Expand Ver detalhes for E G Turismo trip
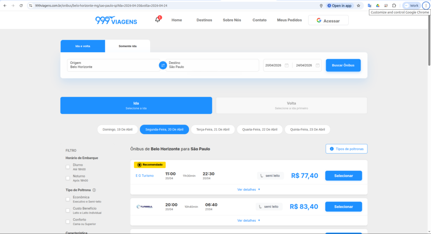This screenshot has height=234, width=431. (x=248, y=189)
